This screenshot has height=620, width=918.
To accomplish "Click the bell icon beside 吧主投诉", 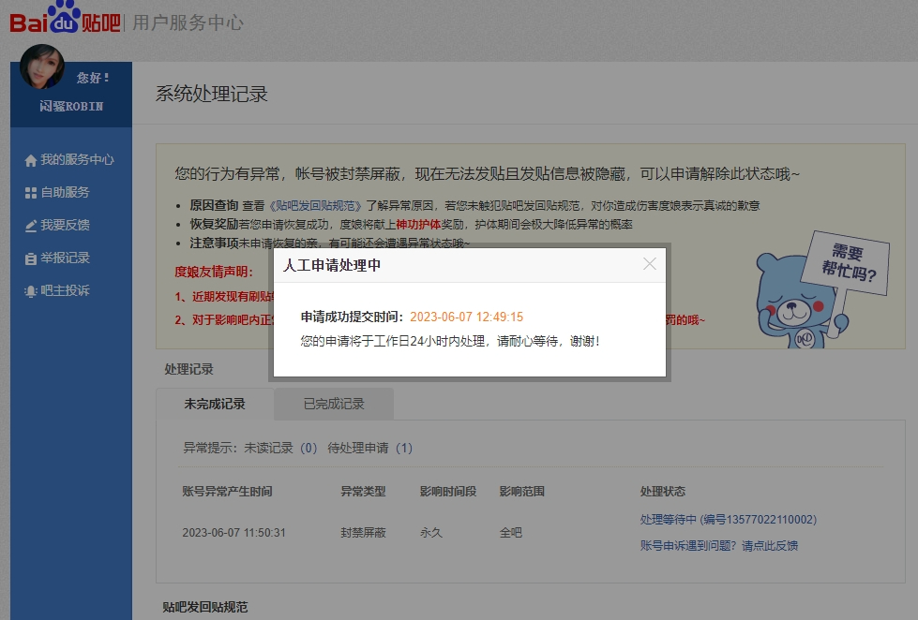I will [x=31, y=291].
